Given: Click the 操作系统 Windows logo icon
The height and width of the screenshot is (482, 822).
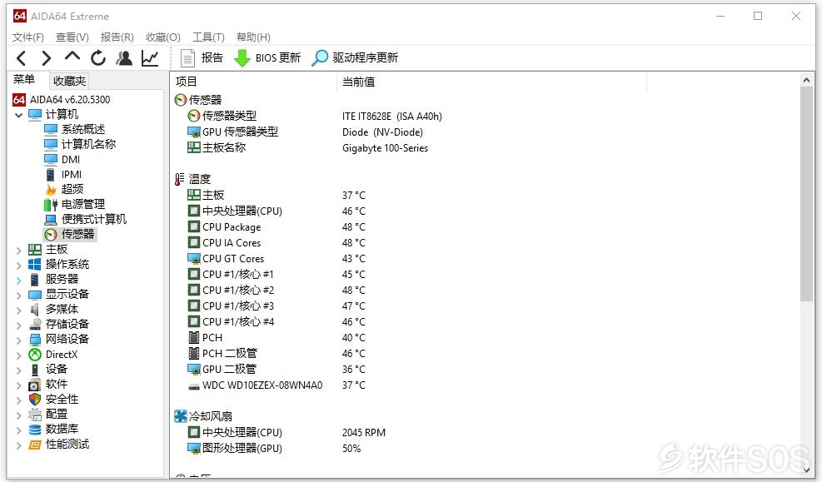Looking at the screenshot, I should [x=35, y=265].
